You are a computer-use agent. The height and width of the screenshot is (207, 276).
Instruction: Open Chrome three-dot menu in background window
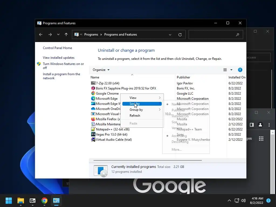[269, 125]
